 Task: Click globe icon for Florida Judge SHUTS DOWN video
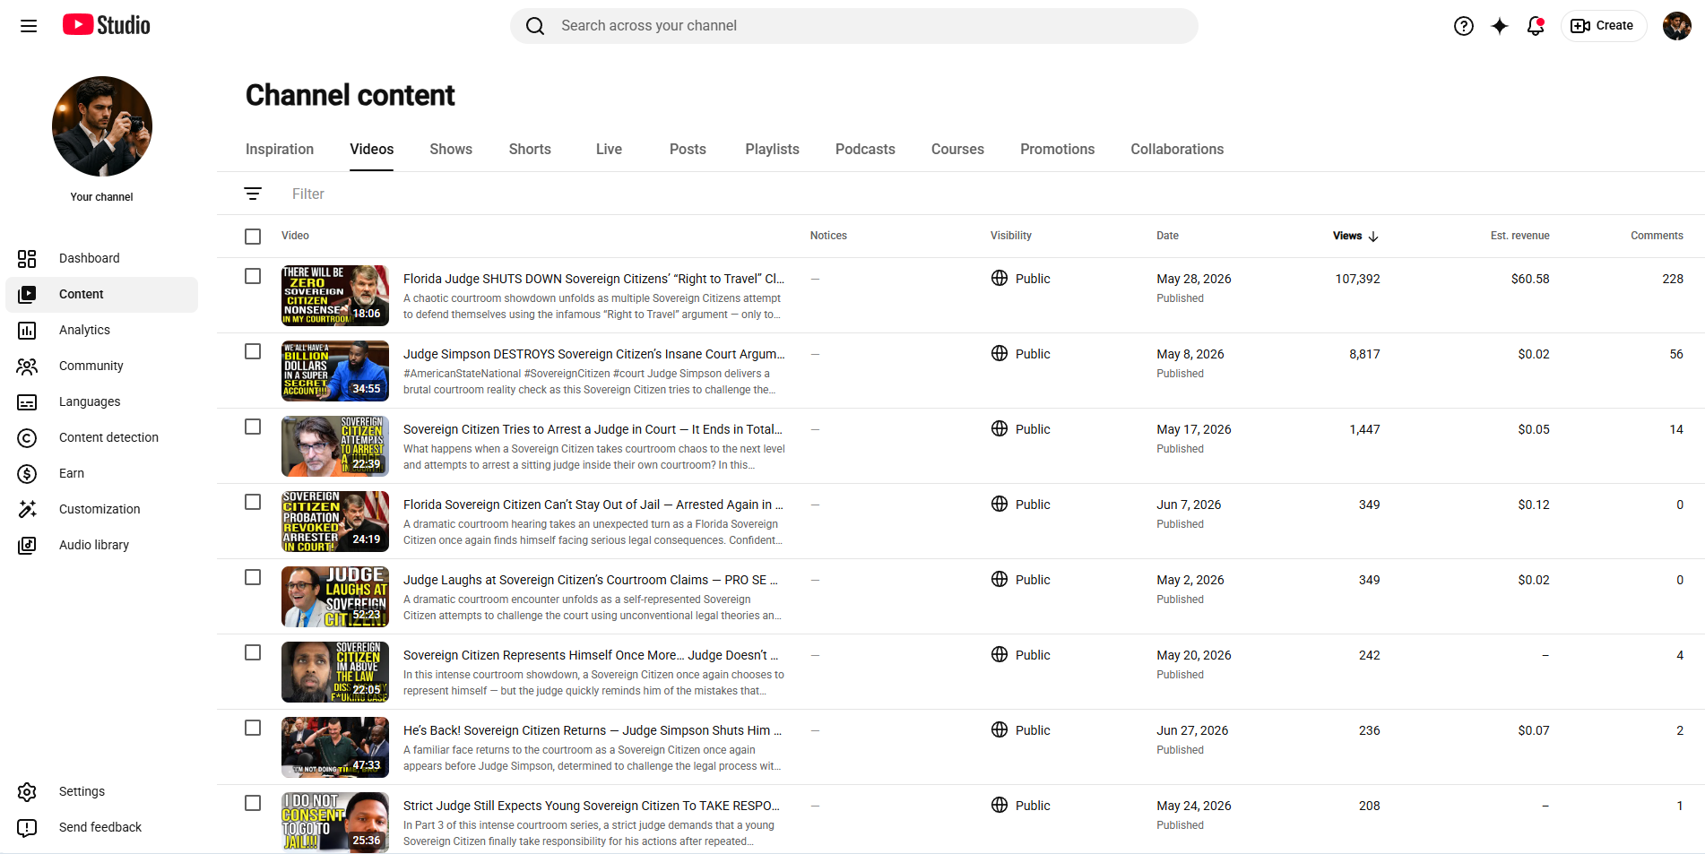click(1000, 278)
